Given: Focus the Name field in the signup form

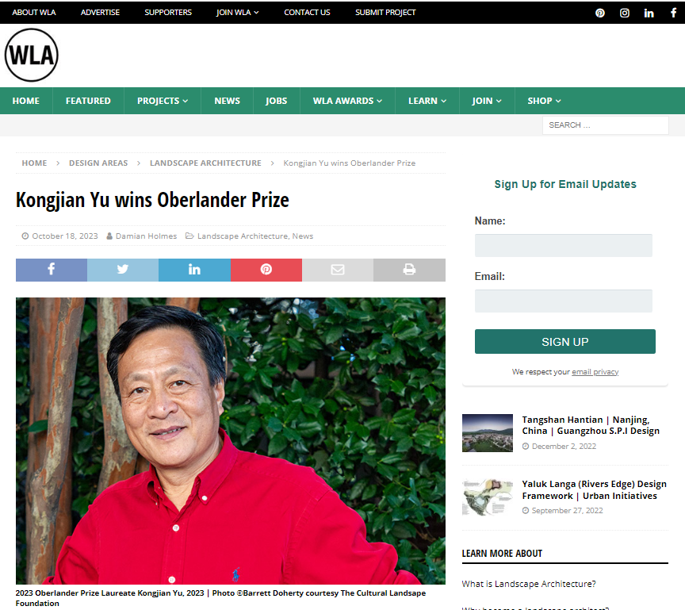Looking at the screenshot, I should pos(563,245).
